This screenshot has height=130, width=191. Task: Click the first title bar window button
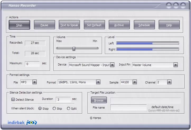(169, 6)
